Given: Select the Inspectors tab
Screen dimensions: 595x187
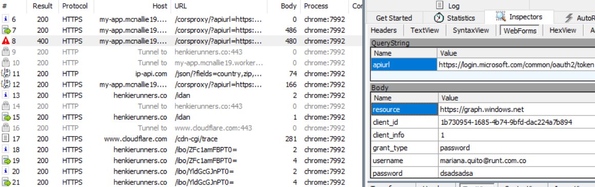Looking at the screenshot, I should 519,17.
